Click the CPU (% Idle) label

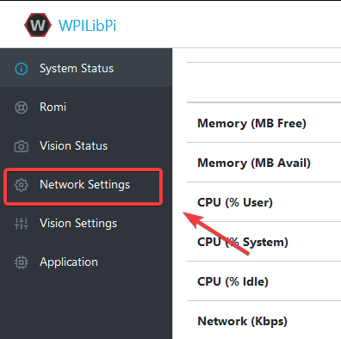[232, 281]
